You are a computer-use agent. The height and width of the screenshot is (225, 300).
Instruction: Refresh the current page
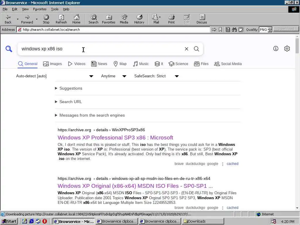(61, 19)
